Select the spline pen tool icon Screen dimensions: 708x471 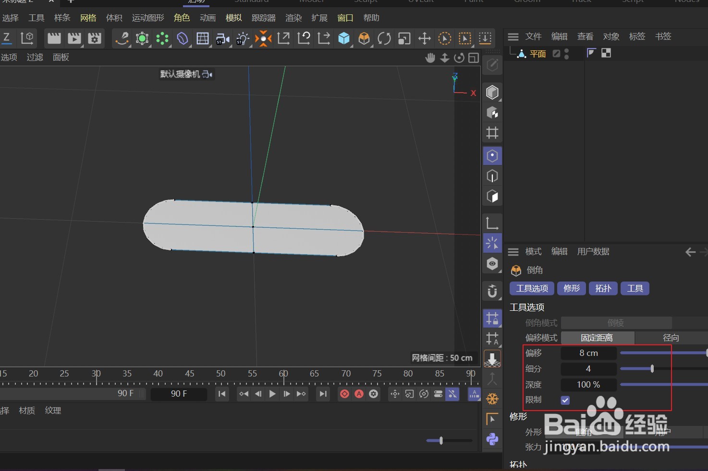[x=122, y=38]
